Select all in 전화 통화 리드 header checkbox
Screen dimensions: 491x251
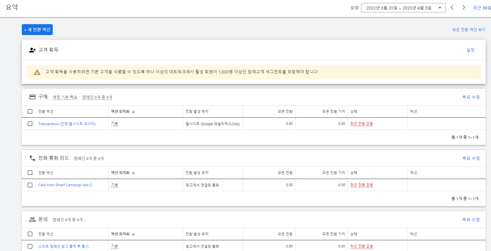(x=30, y=173)
